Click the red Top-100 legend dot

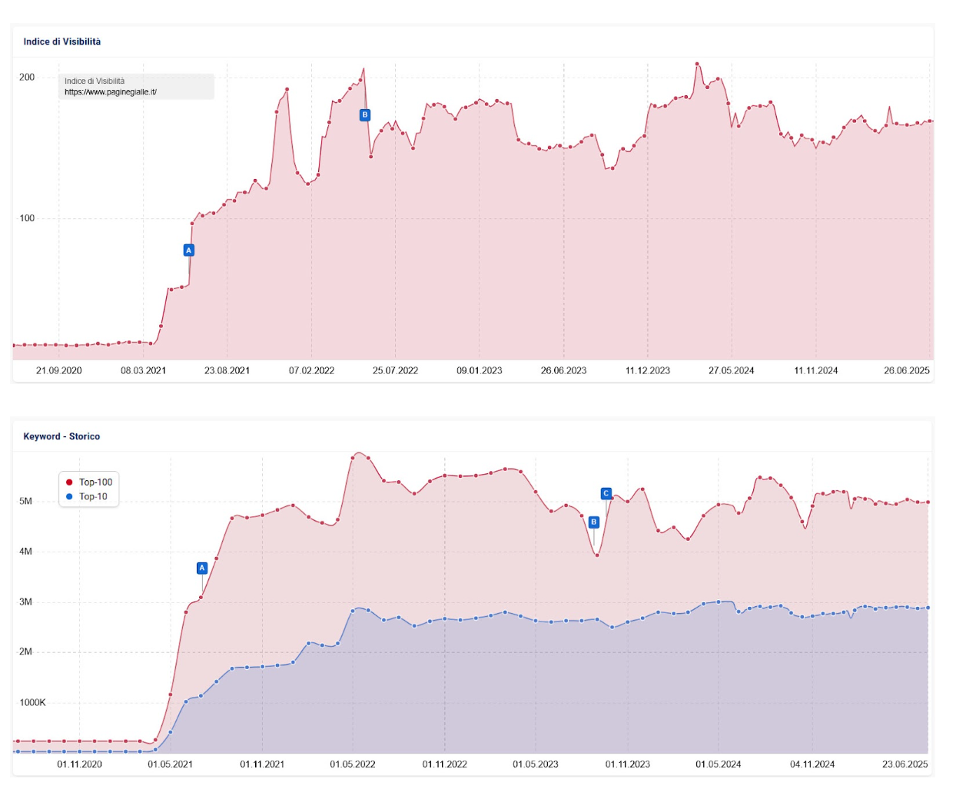point(69,482)
